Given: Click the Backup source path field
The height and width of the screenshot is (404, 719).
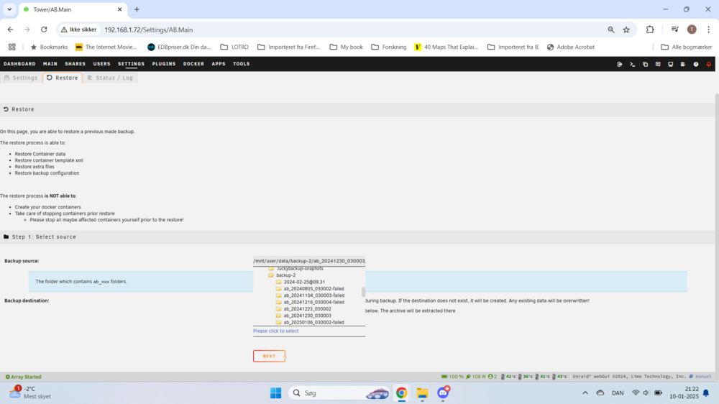Looking at the screenshot, I should click(x=309, y=261).
